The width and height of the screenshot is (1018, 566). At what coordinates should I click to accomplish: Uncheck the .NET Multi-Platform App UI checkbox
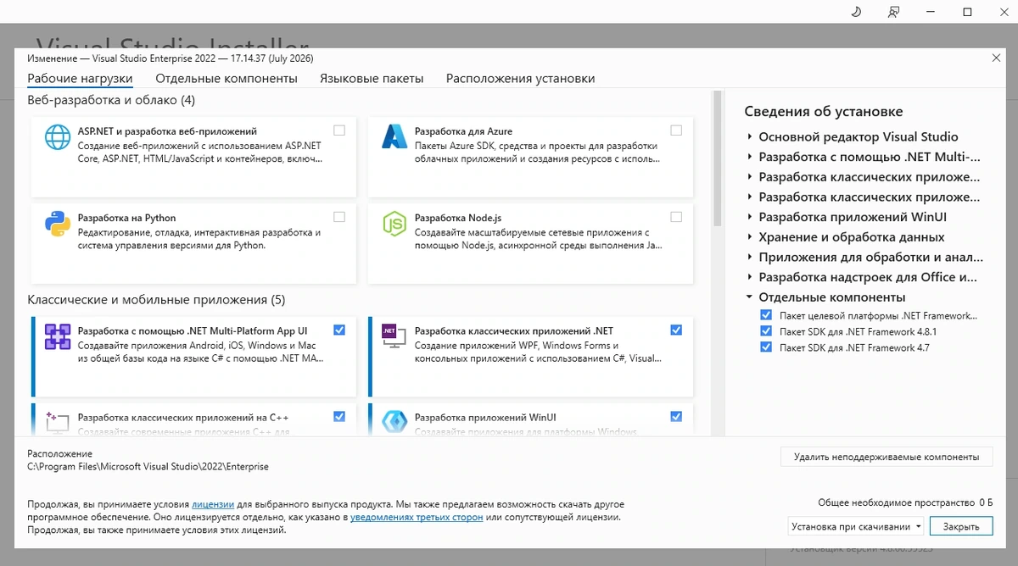(339, 330)
